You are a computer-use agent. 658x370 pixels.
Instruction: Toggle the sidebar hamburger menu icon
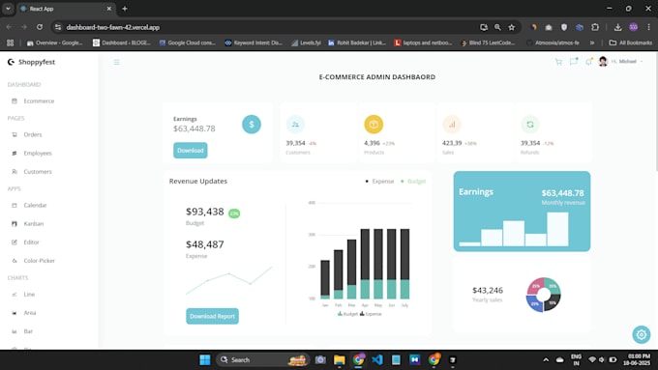(x=117, y=62)
